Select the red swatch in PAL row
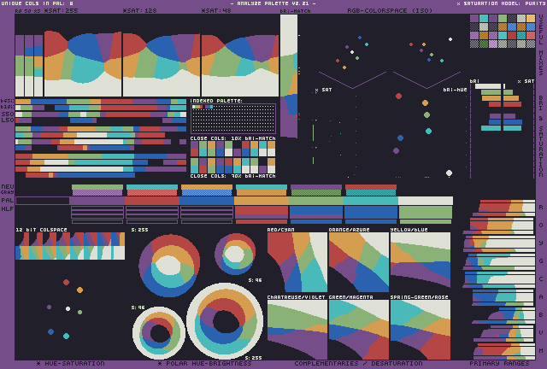This screenshot has height=369, width=547. coord(152,201)
